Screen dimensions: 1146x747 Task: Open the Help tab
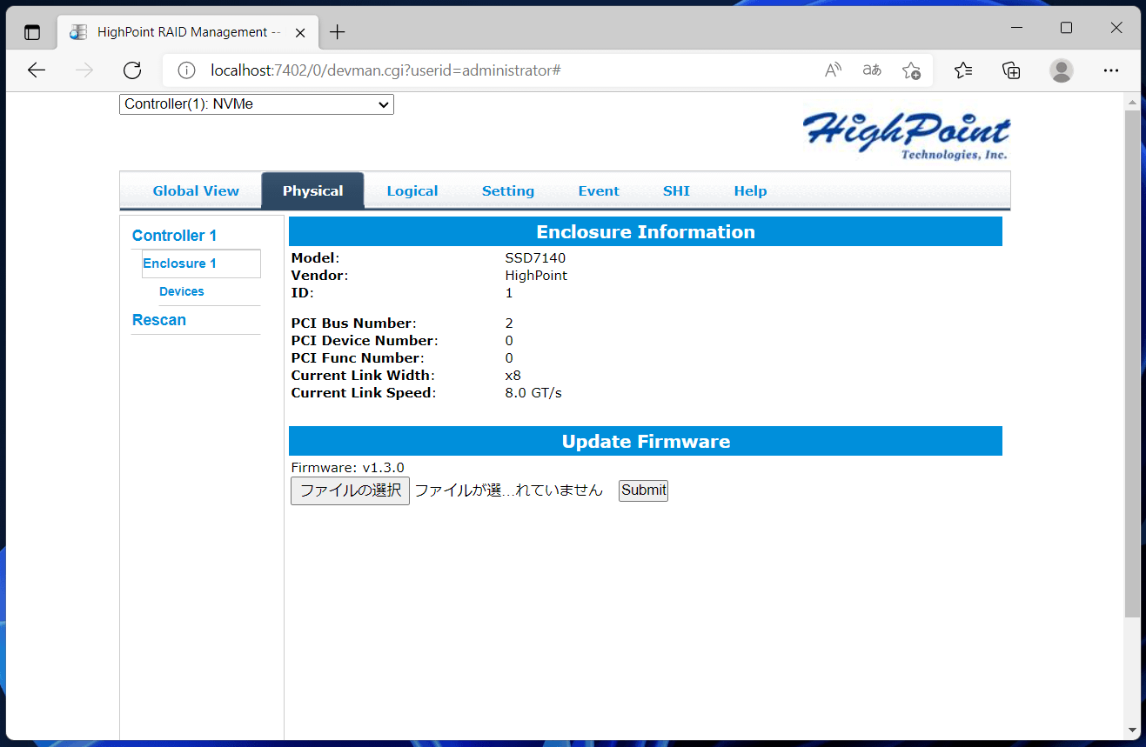pos(750,191)
